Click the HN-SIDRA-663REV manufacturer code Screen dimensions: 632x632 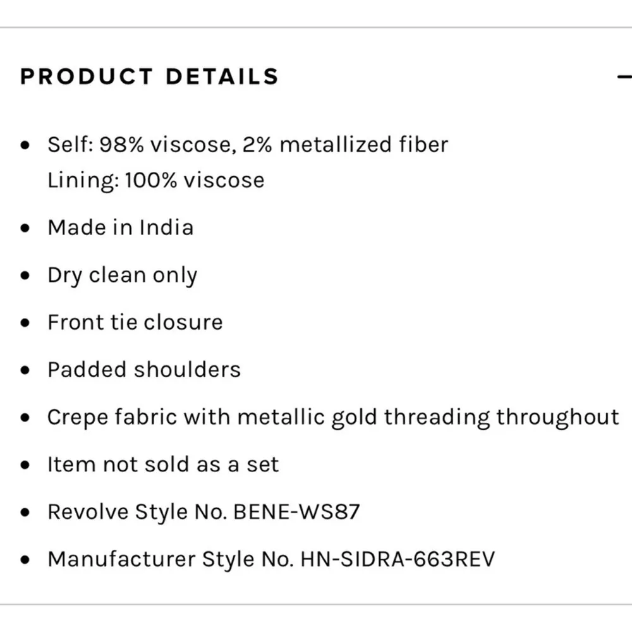click(398, 559)
